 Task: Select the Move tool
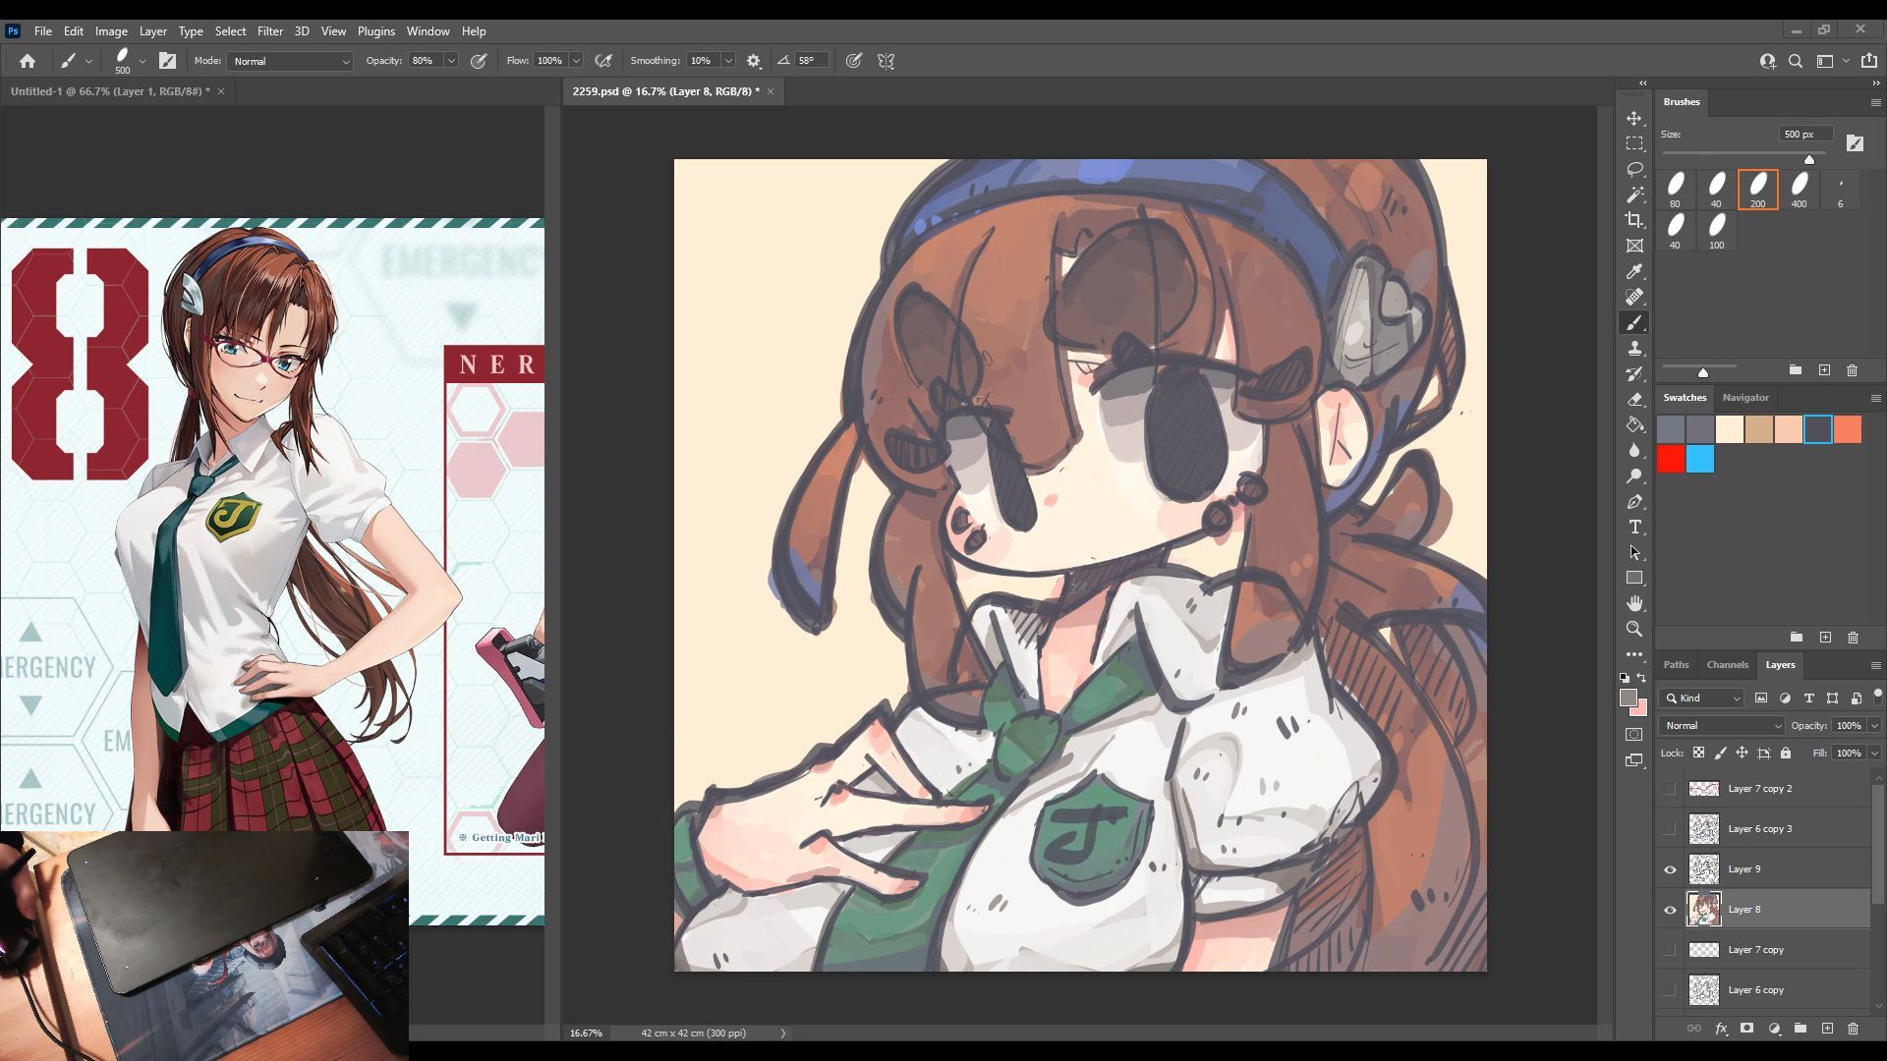pyautogui.click(x=1634, y=118)
